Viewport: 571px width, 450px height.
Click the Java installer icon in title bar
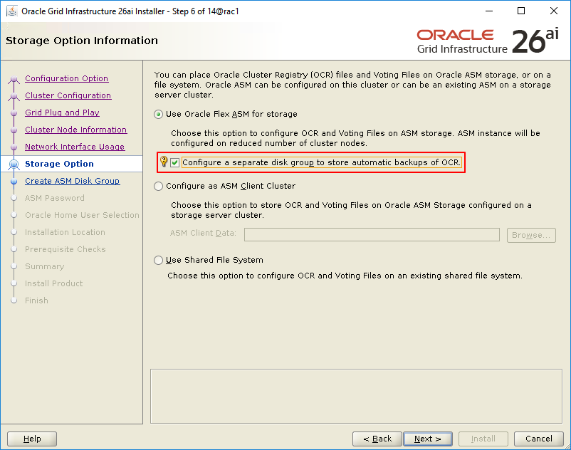click(x=12, y=11)
